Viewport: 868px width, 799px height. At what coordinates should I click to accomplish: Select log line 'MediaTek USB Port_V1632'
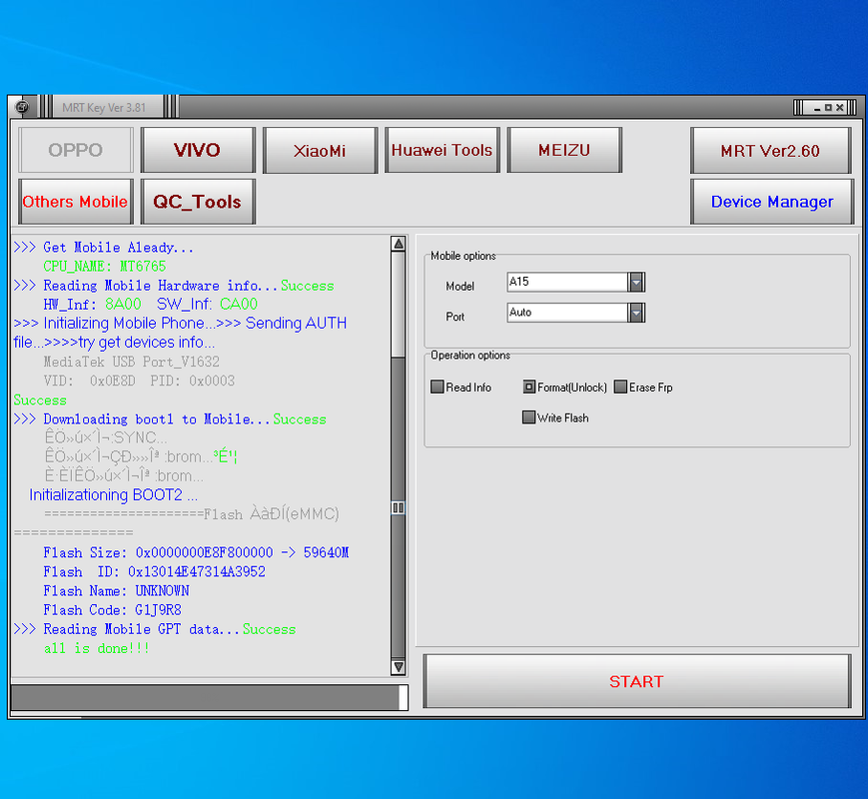[x=132, y=362]
